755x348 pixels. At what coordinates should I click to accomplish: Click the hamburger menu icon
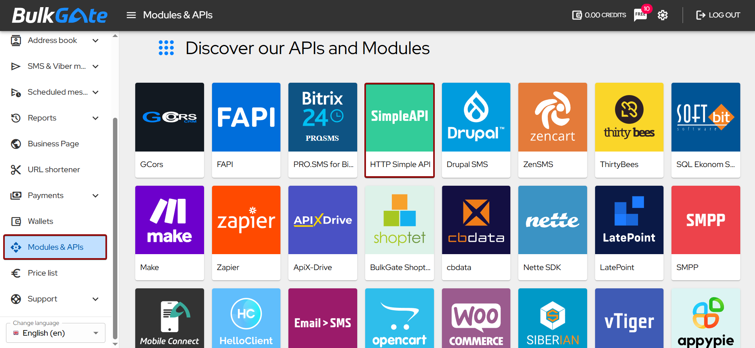point(131,15)
